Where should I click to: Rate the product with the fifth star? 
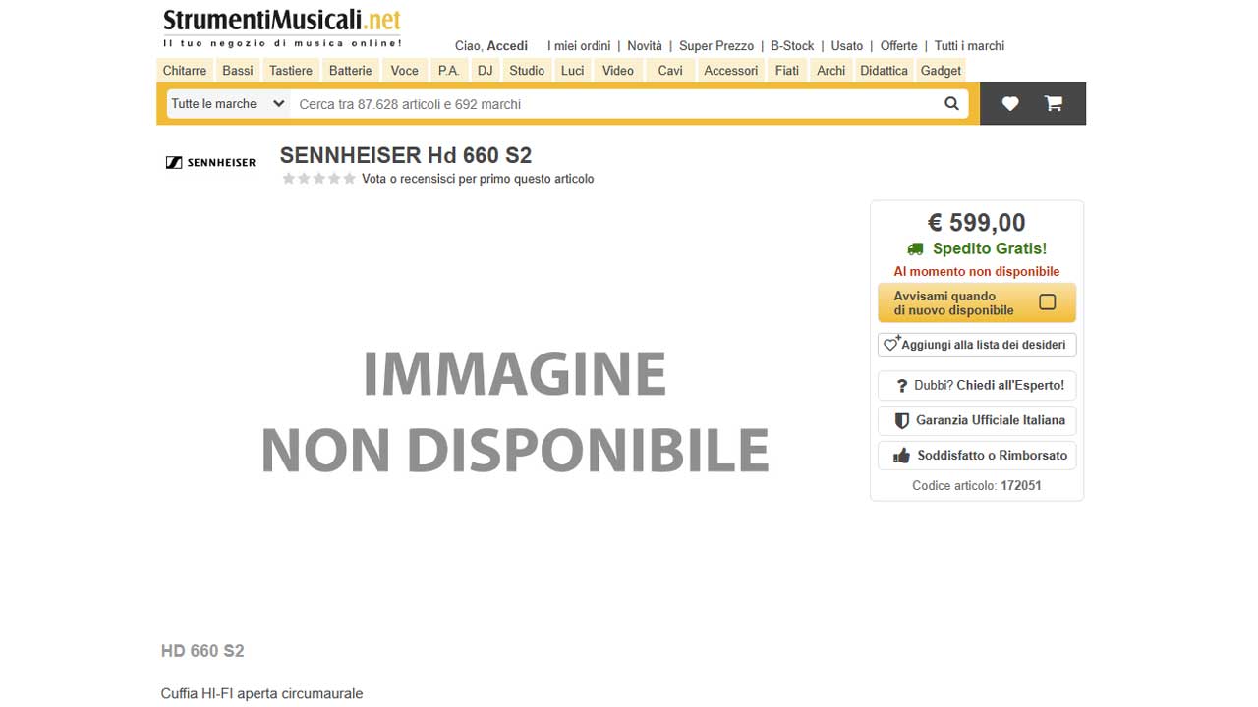click(x=349, y=179)
